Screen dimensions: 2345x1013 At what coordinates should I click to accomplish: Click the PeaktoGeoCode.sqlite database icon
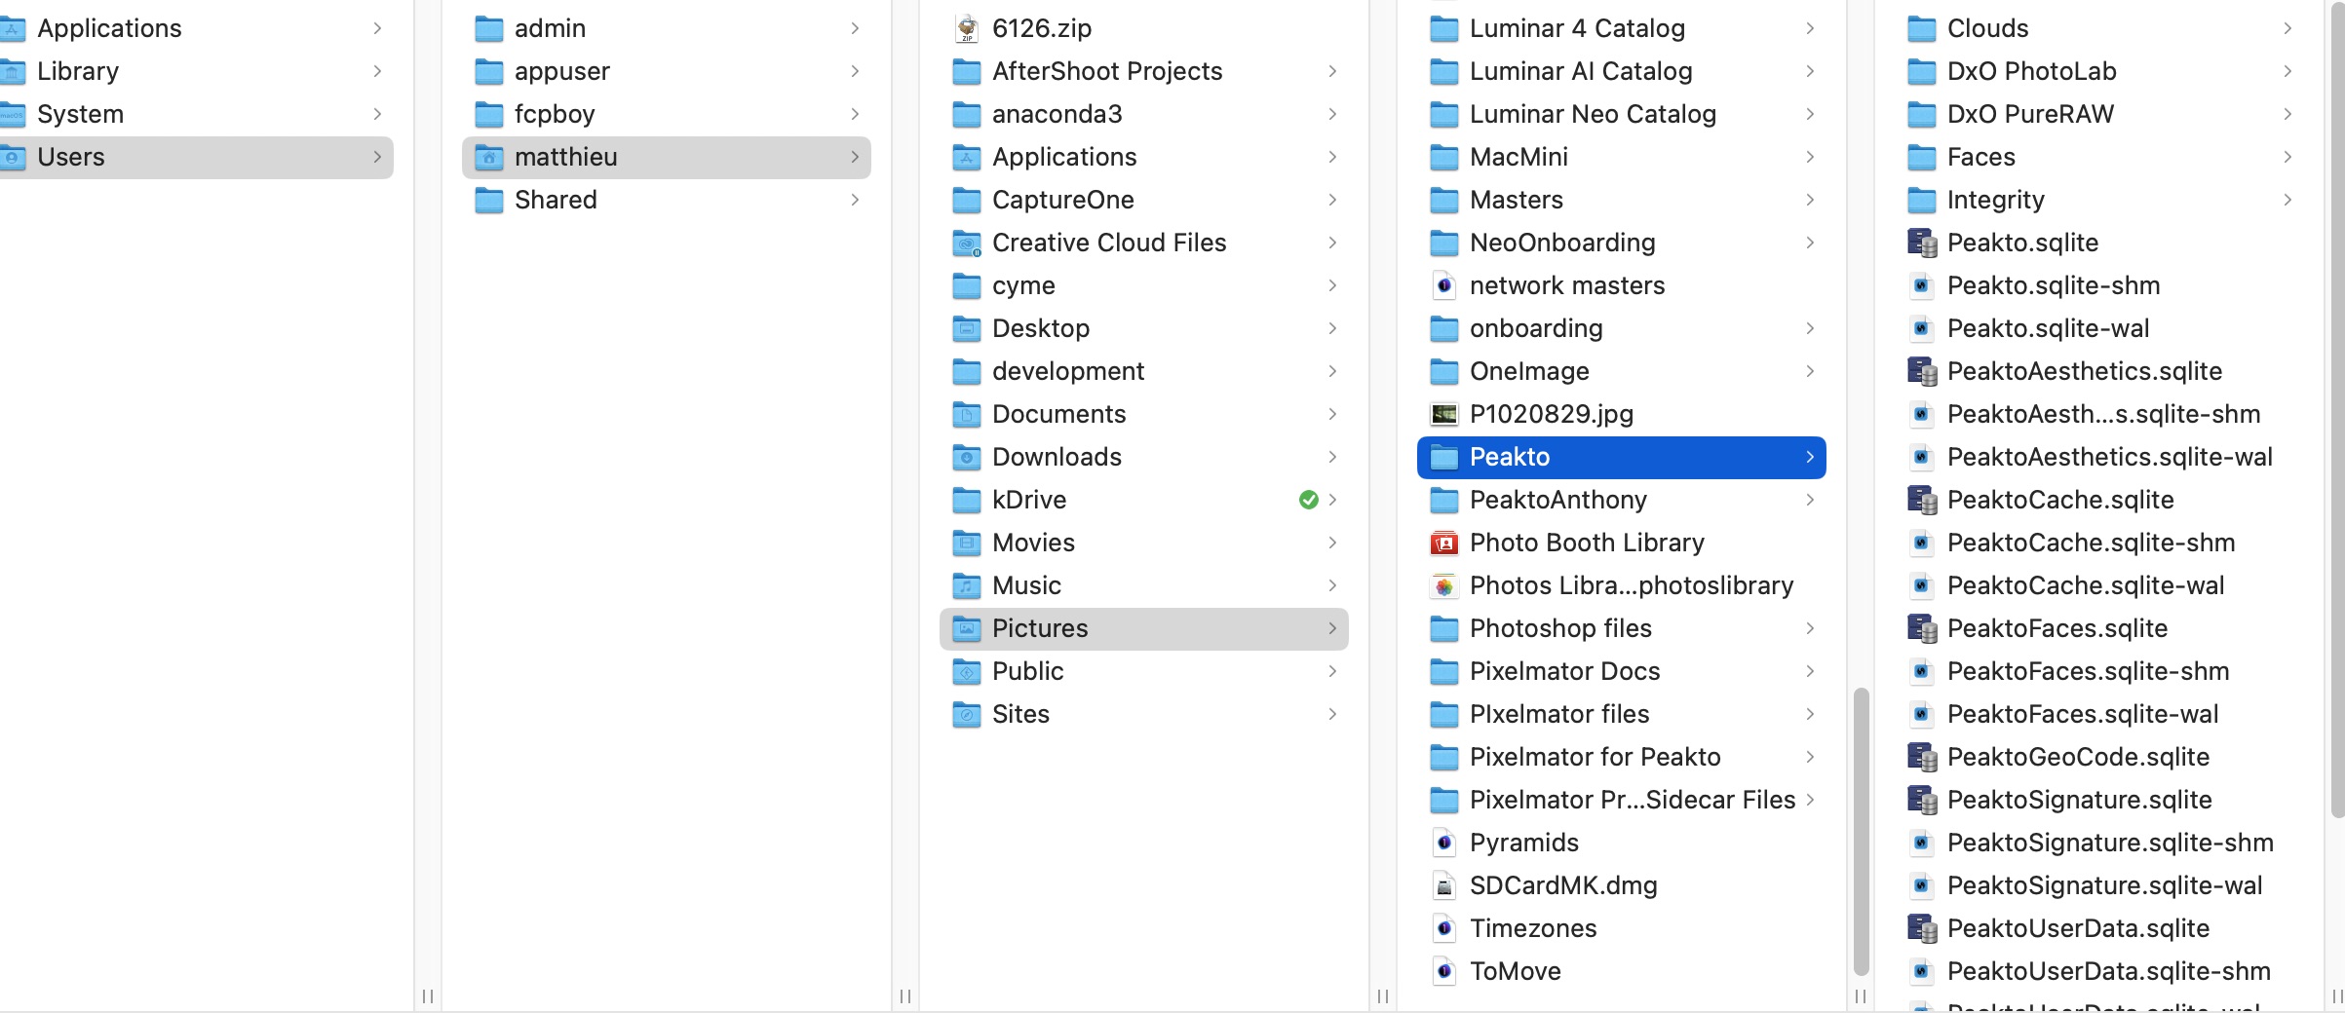[1921, 757]
